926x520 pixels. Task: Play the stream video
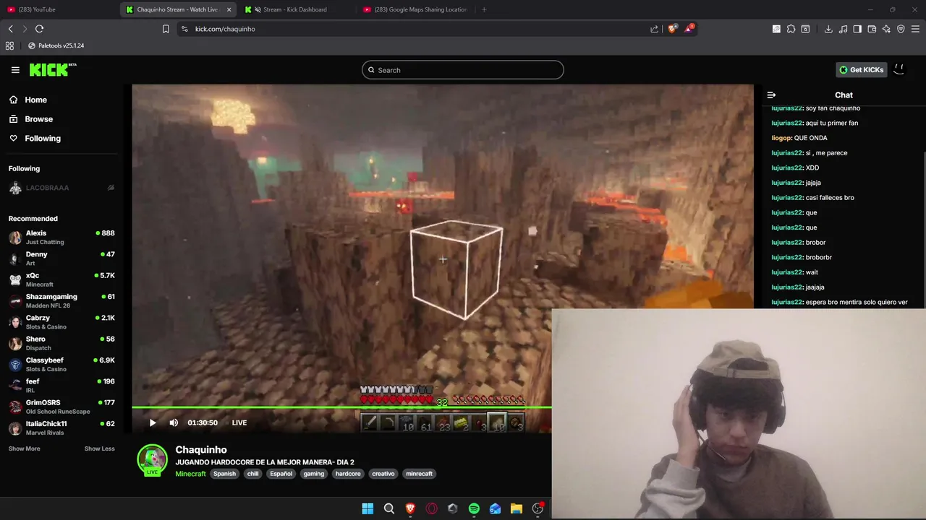coord(153,422)
